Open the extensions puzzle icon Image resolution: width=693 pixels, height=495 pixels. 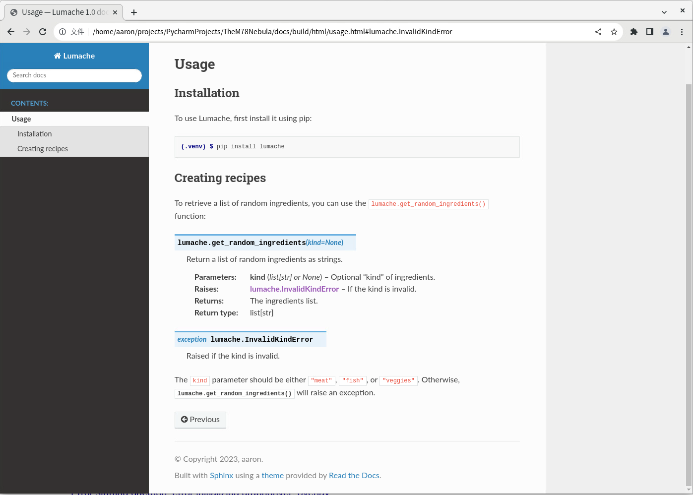[634, 32]
